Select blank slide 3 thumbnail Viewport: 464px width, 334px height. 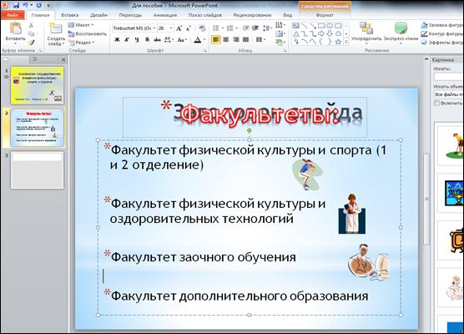click(38, 170)
